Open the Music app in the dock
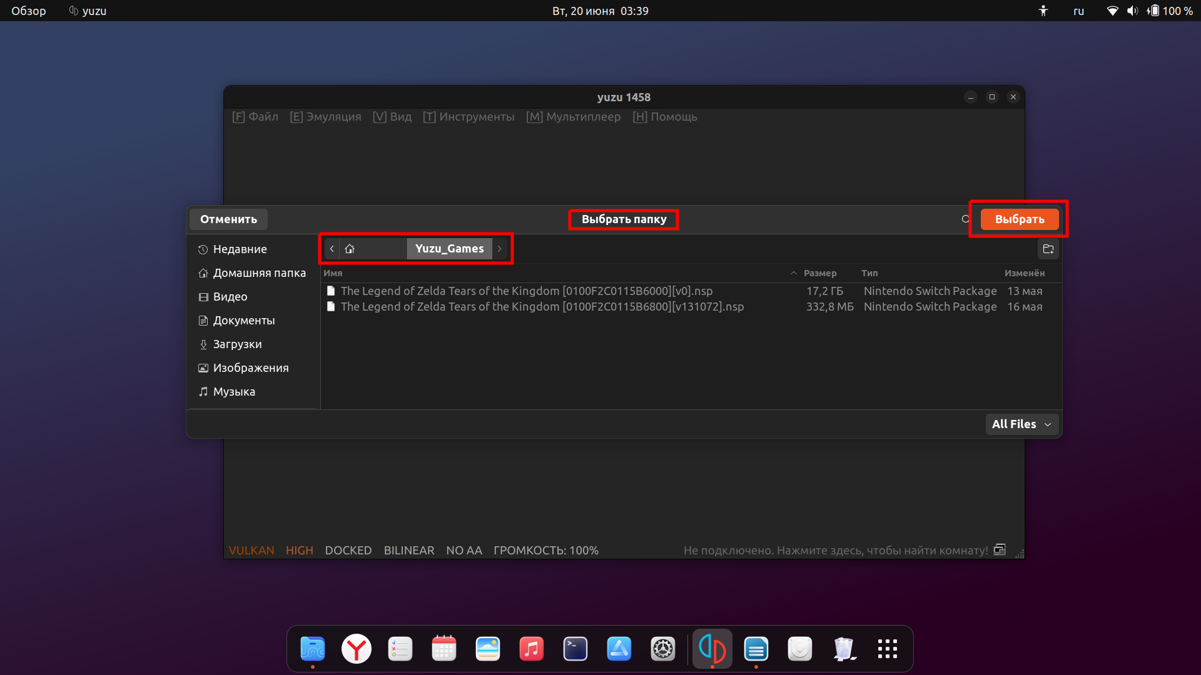The width and height of the screenshot is (1201, 675). click(531, 649)
